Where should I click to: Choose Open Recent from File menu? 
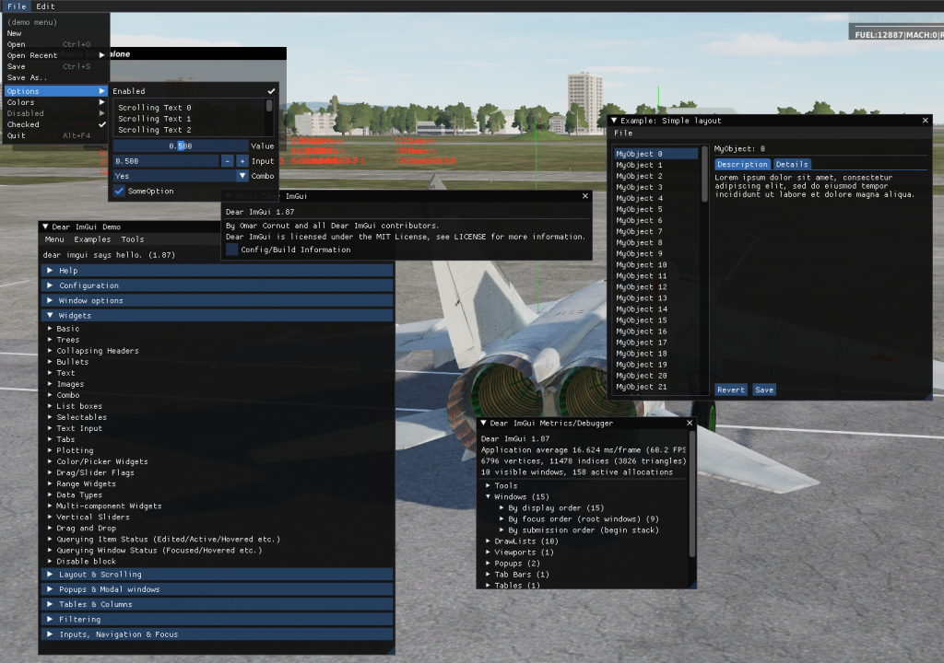tap(56, 55)
